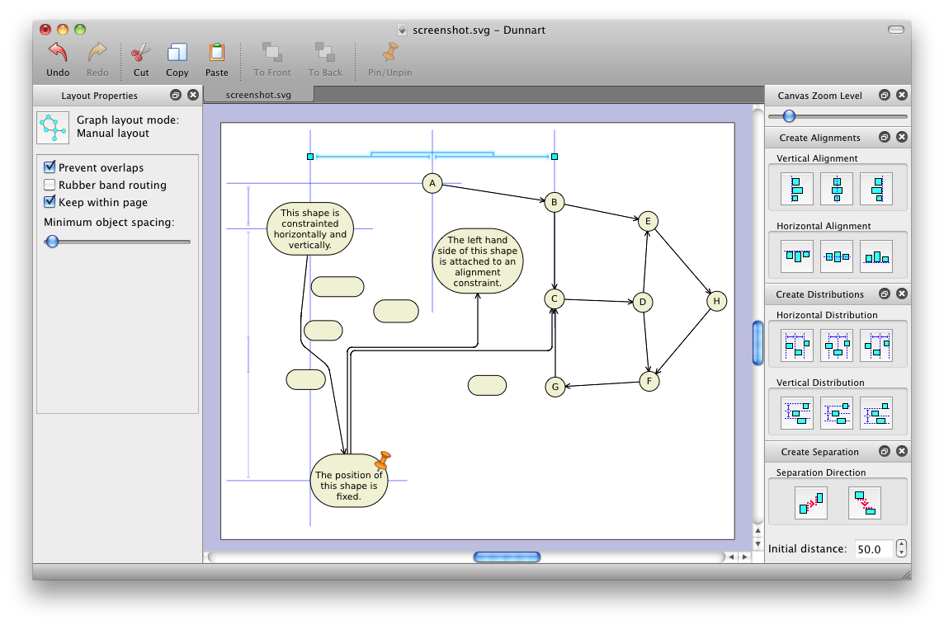Select the middle Horizontal Alignment icon
This screenshot has height=625, width=944.
(837, 256)
